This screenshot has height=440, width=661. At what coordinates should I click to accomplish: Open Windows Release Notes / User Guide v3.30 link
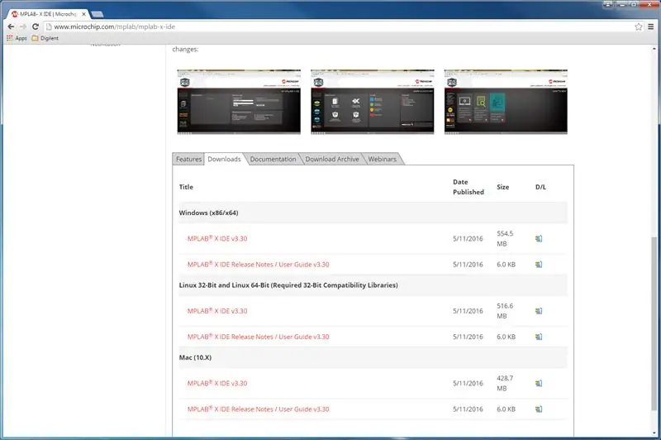point(258,265)
